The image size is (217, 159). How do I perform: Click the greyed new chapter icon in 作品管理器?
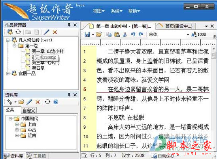pyautogui.click(x=37, y=32)
